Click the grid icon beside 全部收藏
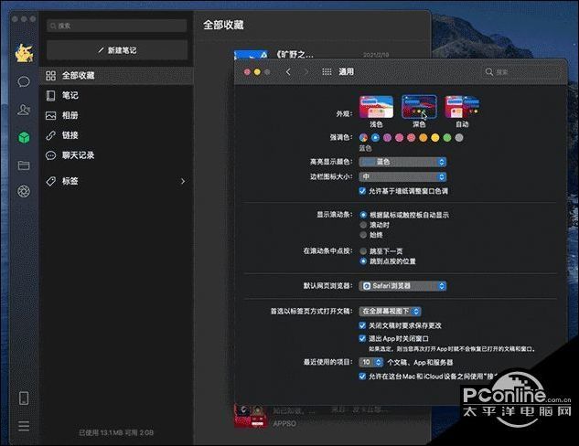This screenshot has height=446, width=579. 50,76
